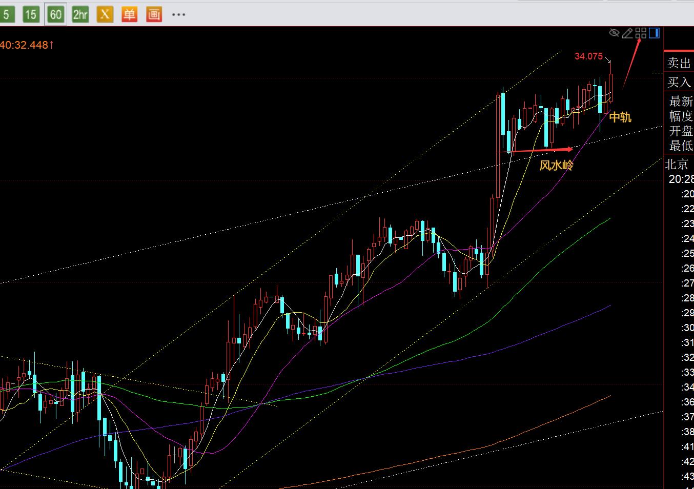The width and height of the screenshot is (694, 489).
Task: Click the 风水岭 text annotation on chart
Action: pos(556,165)
